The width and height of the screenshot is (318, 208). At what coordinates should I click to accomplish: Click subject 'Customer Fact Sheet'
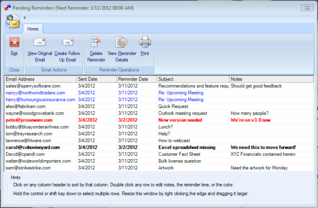pos(179,154)
